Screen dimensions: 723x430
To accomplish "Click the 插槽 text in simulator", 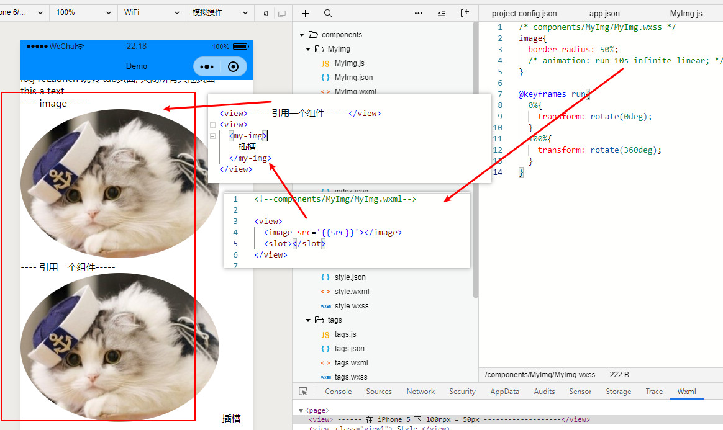I will (x=231, y=418).
